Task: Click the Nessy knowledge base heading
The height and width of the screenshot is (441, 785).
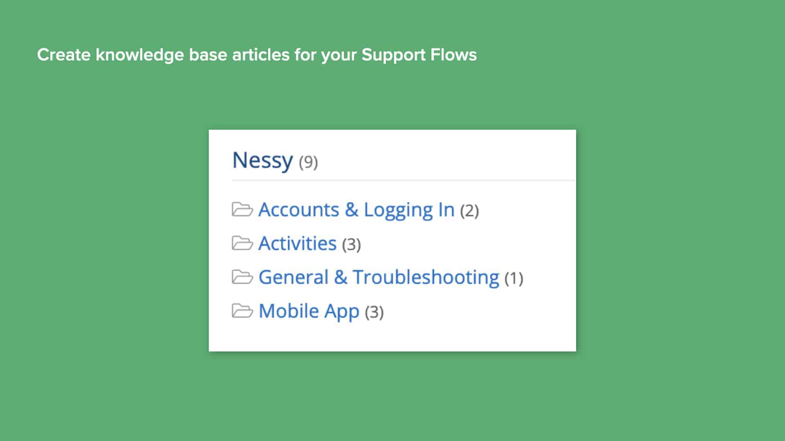Action: coord(262,160)
